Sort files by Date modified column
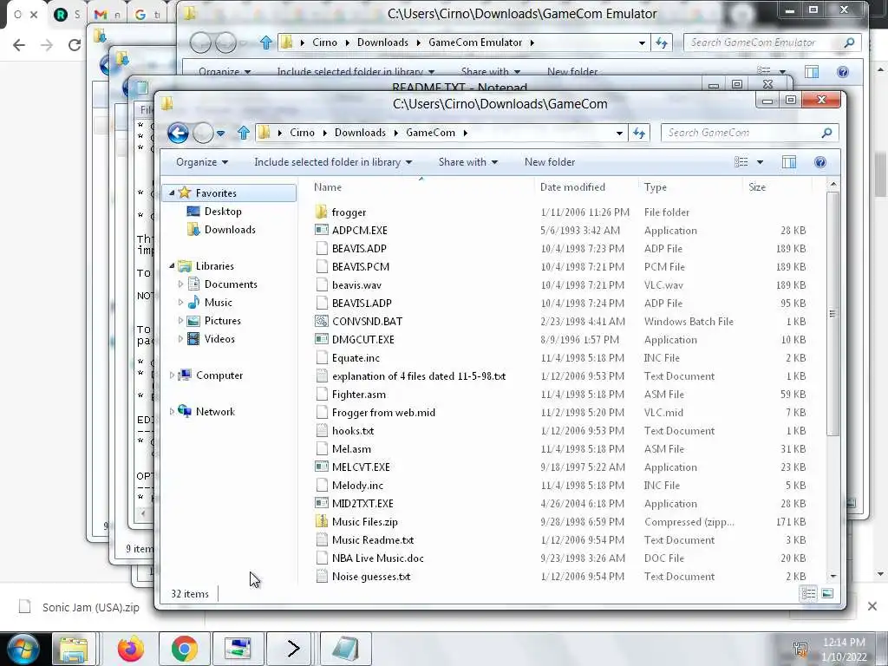Image resolution: width=888 pixels, height=666 pixels. coord(585,187)
